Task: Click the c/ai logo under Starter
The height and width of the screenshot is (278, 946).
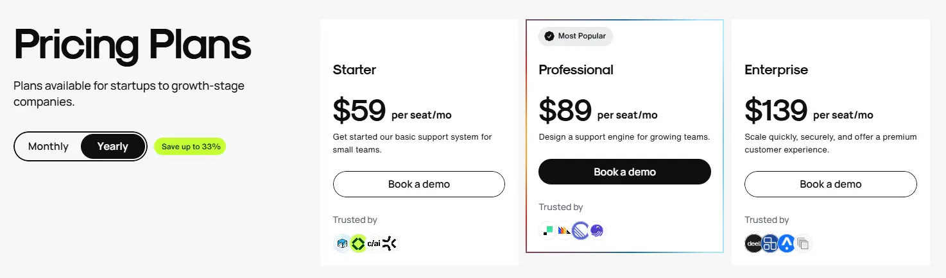Action: 374,243
